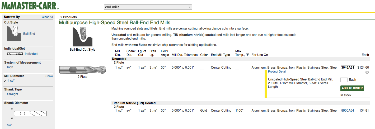The width and height of the screenshot is (375, 129).
Task: Open the McMaster-Carr logo home link
Action: 30,5
